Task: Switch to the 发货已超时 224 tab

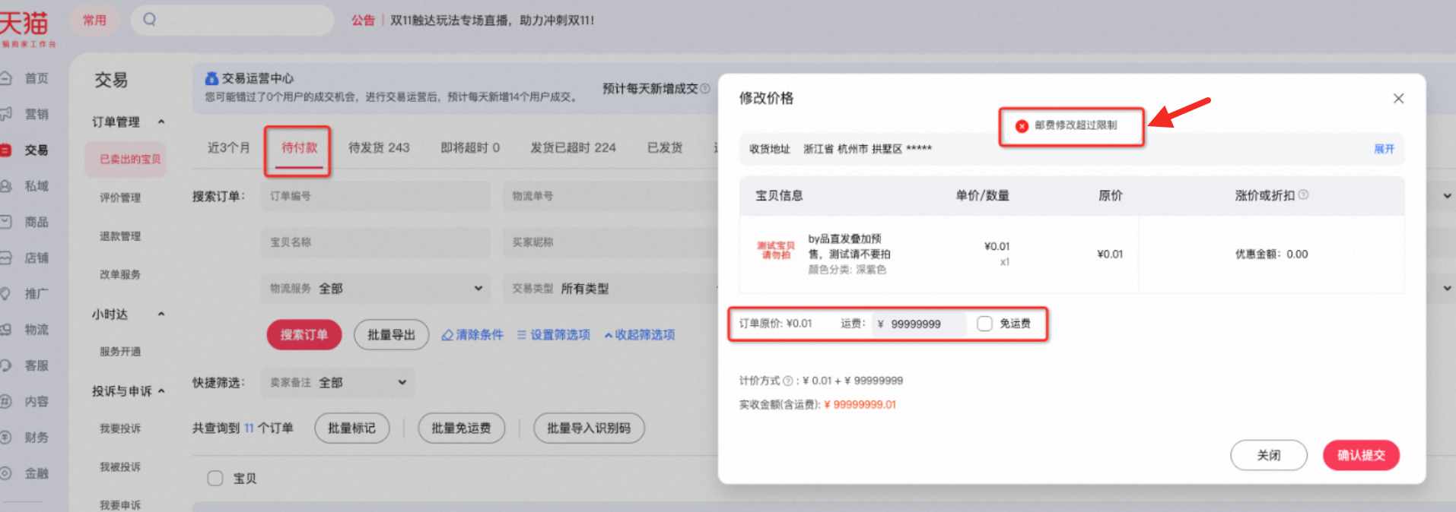Action: click(x=573, y=147)
